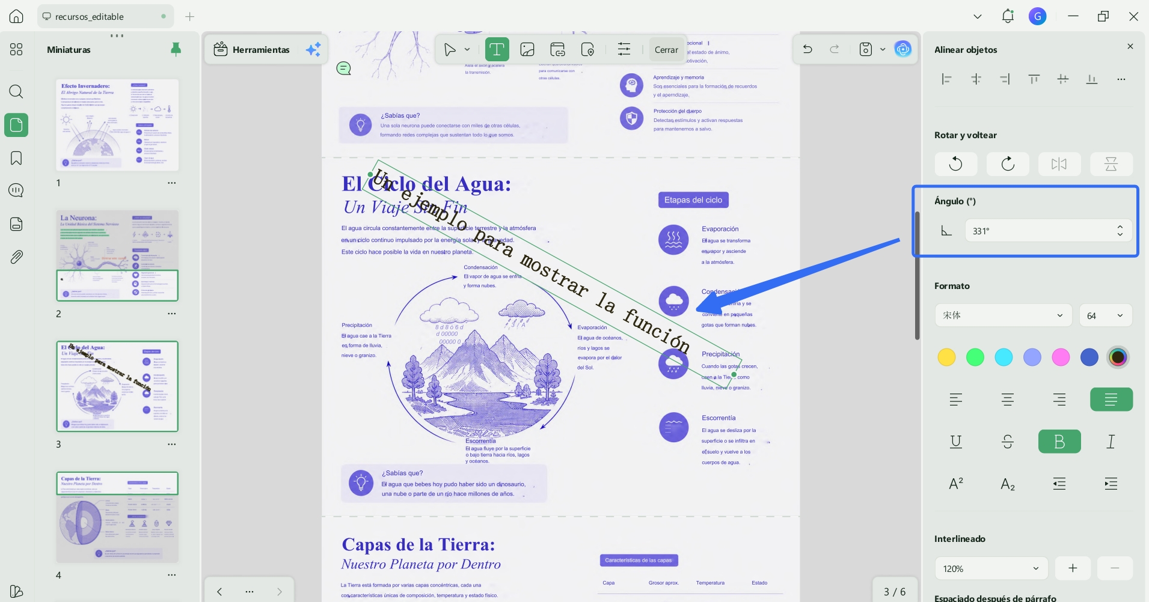Toggle subscript formatting

pos(1008,484)
